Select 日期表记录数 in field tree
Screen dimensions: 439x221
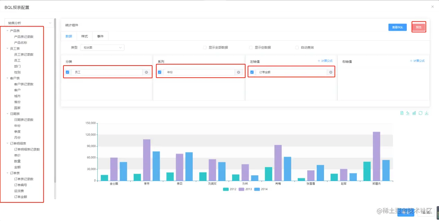tap(24, 119)
